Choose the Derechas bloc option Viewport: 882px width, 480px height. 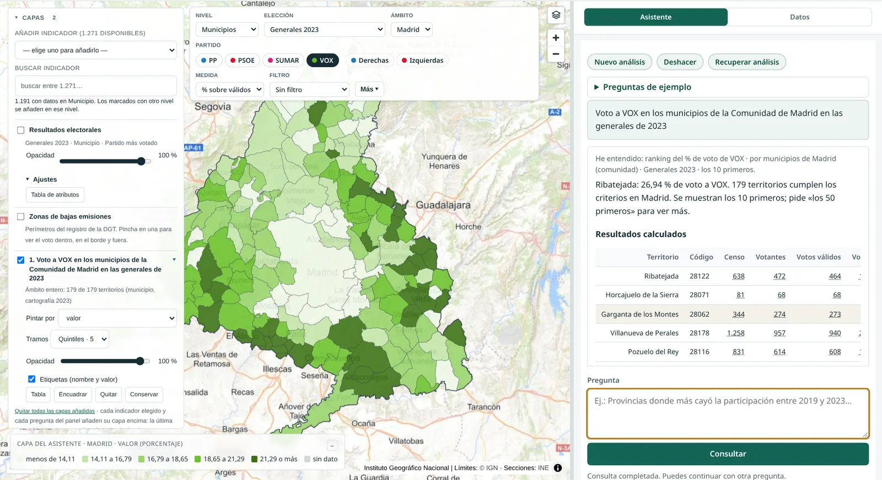(370, 61)
